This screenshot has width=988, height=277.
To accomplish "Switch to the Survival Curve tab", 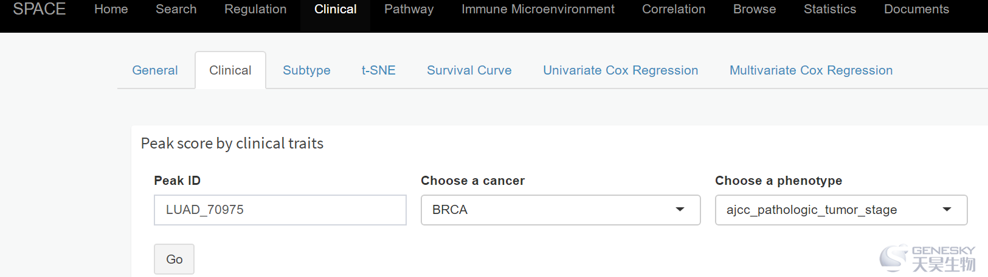I will [x=469, y=70].
